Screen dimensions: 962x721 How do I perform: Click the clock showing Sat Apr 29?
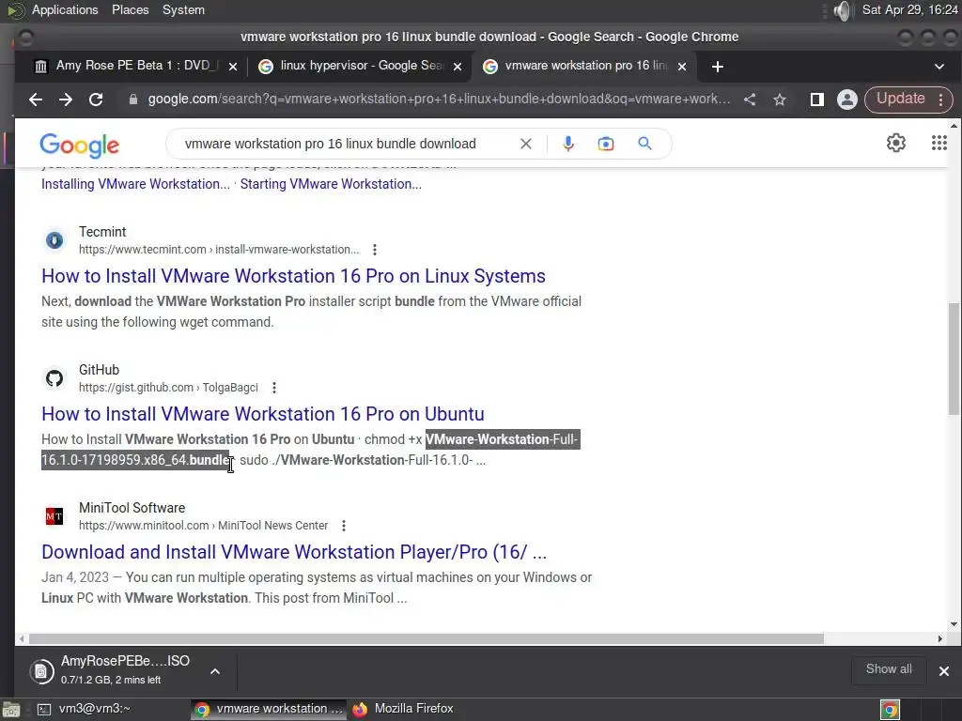pyautogui.click(x=909, y=9)
